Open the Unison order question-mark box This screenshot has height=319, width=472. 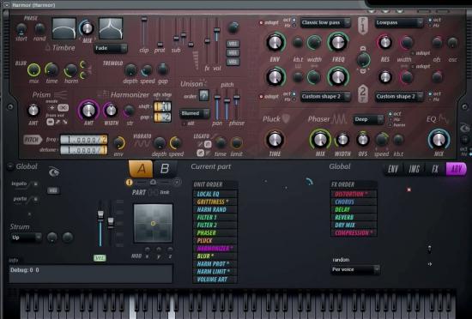204,95
